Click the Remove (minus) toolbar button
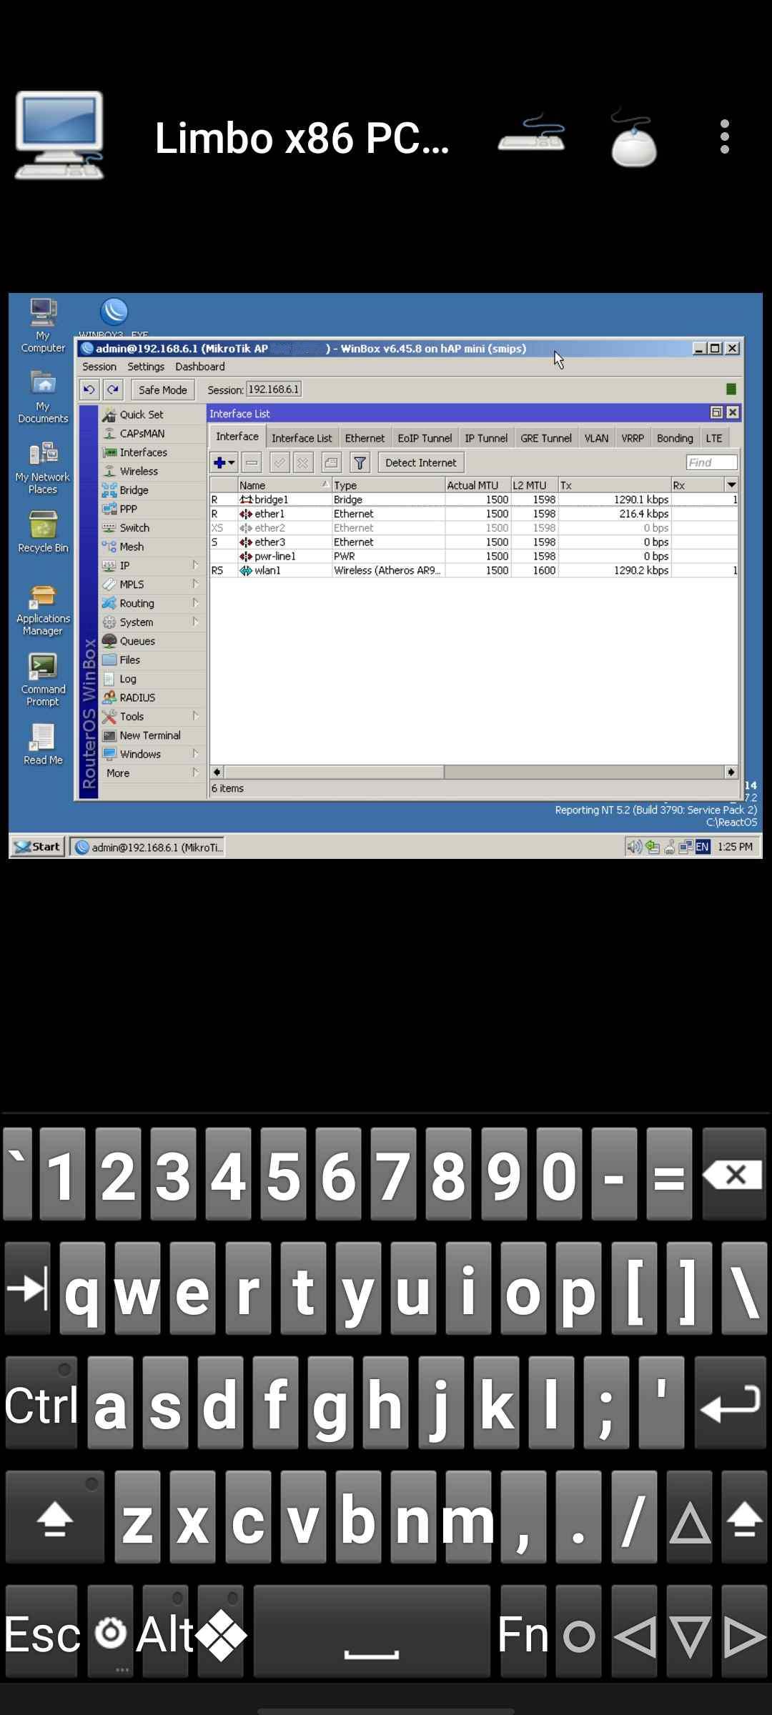The width and height of the screenshot is (772, 1715). (252, 463)
